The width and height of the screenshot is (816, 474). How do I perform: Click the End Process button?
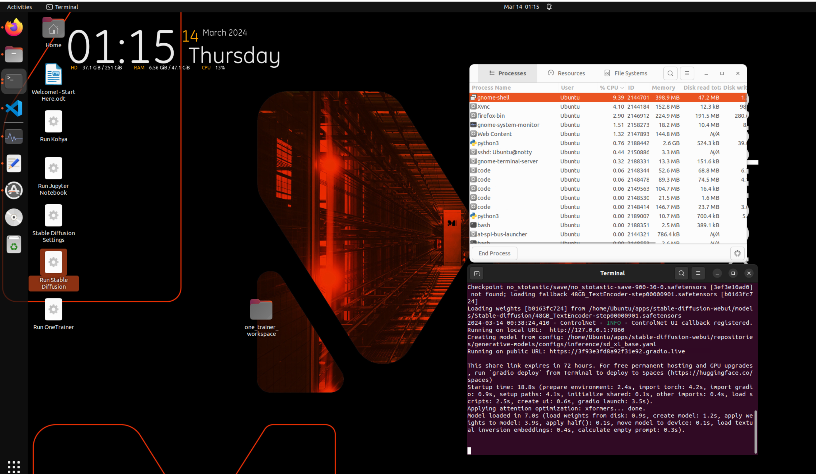[494, 253]
